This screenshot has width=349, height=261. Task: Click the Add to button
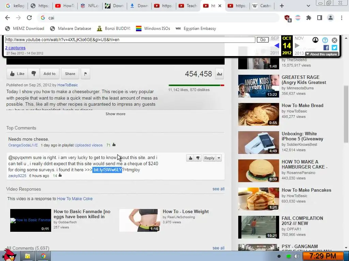tap(49, 74)
